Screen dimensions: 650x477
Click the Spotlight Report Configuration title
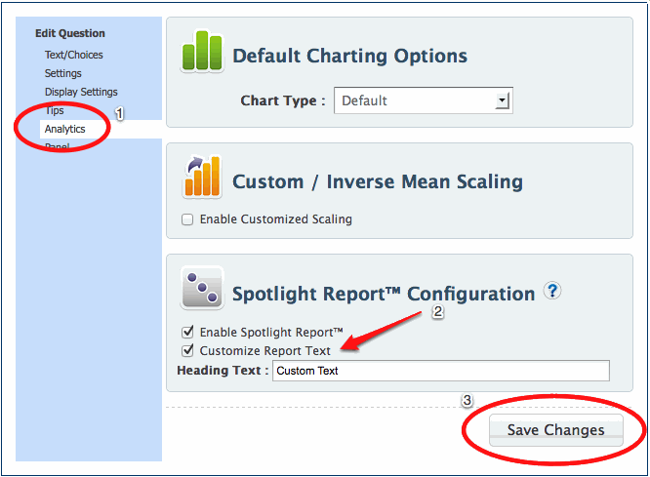point(384,294)
